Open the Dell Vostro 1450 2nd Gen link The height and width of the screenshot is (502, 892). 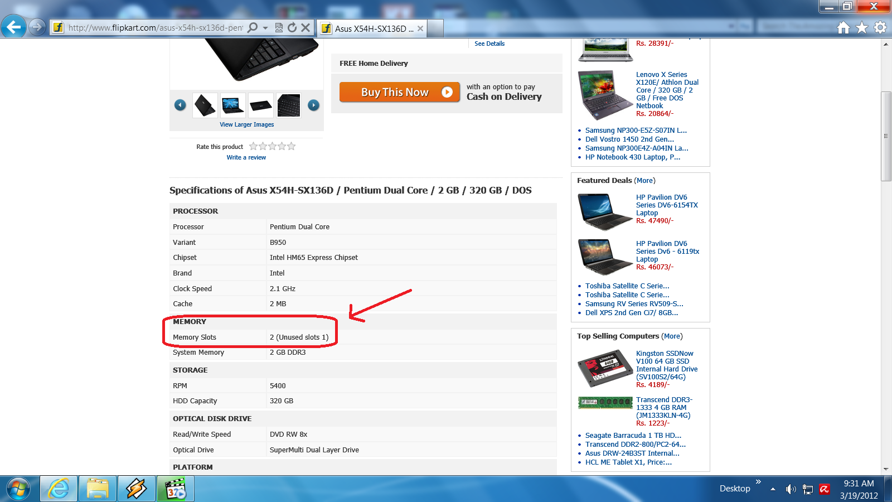coord(629,139)
